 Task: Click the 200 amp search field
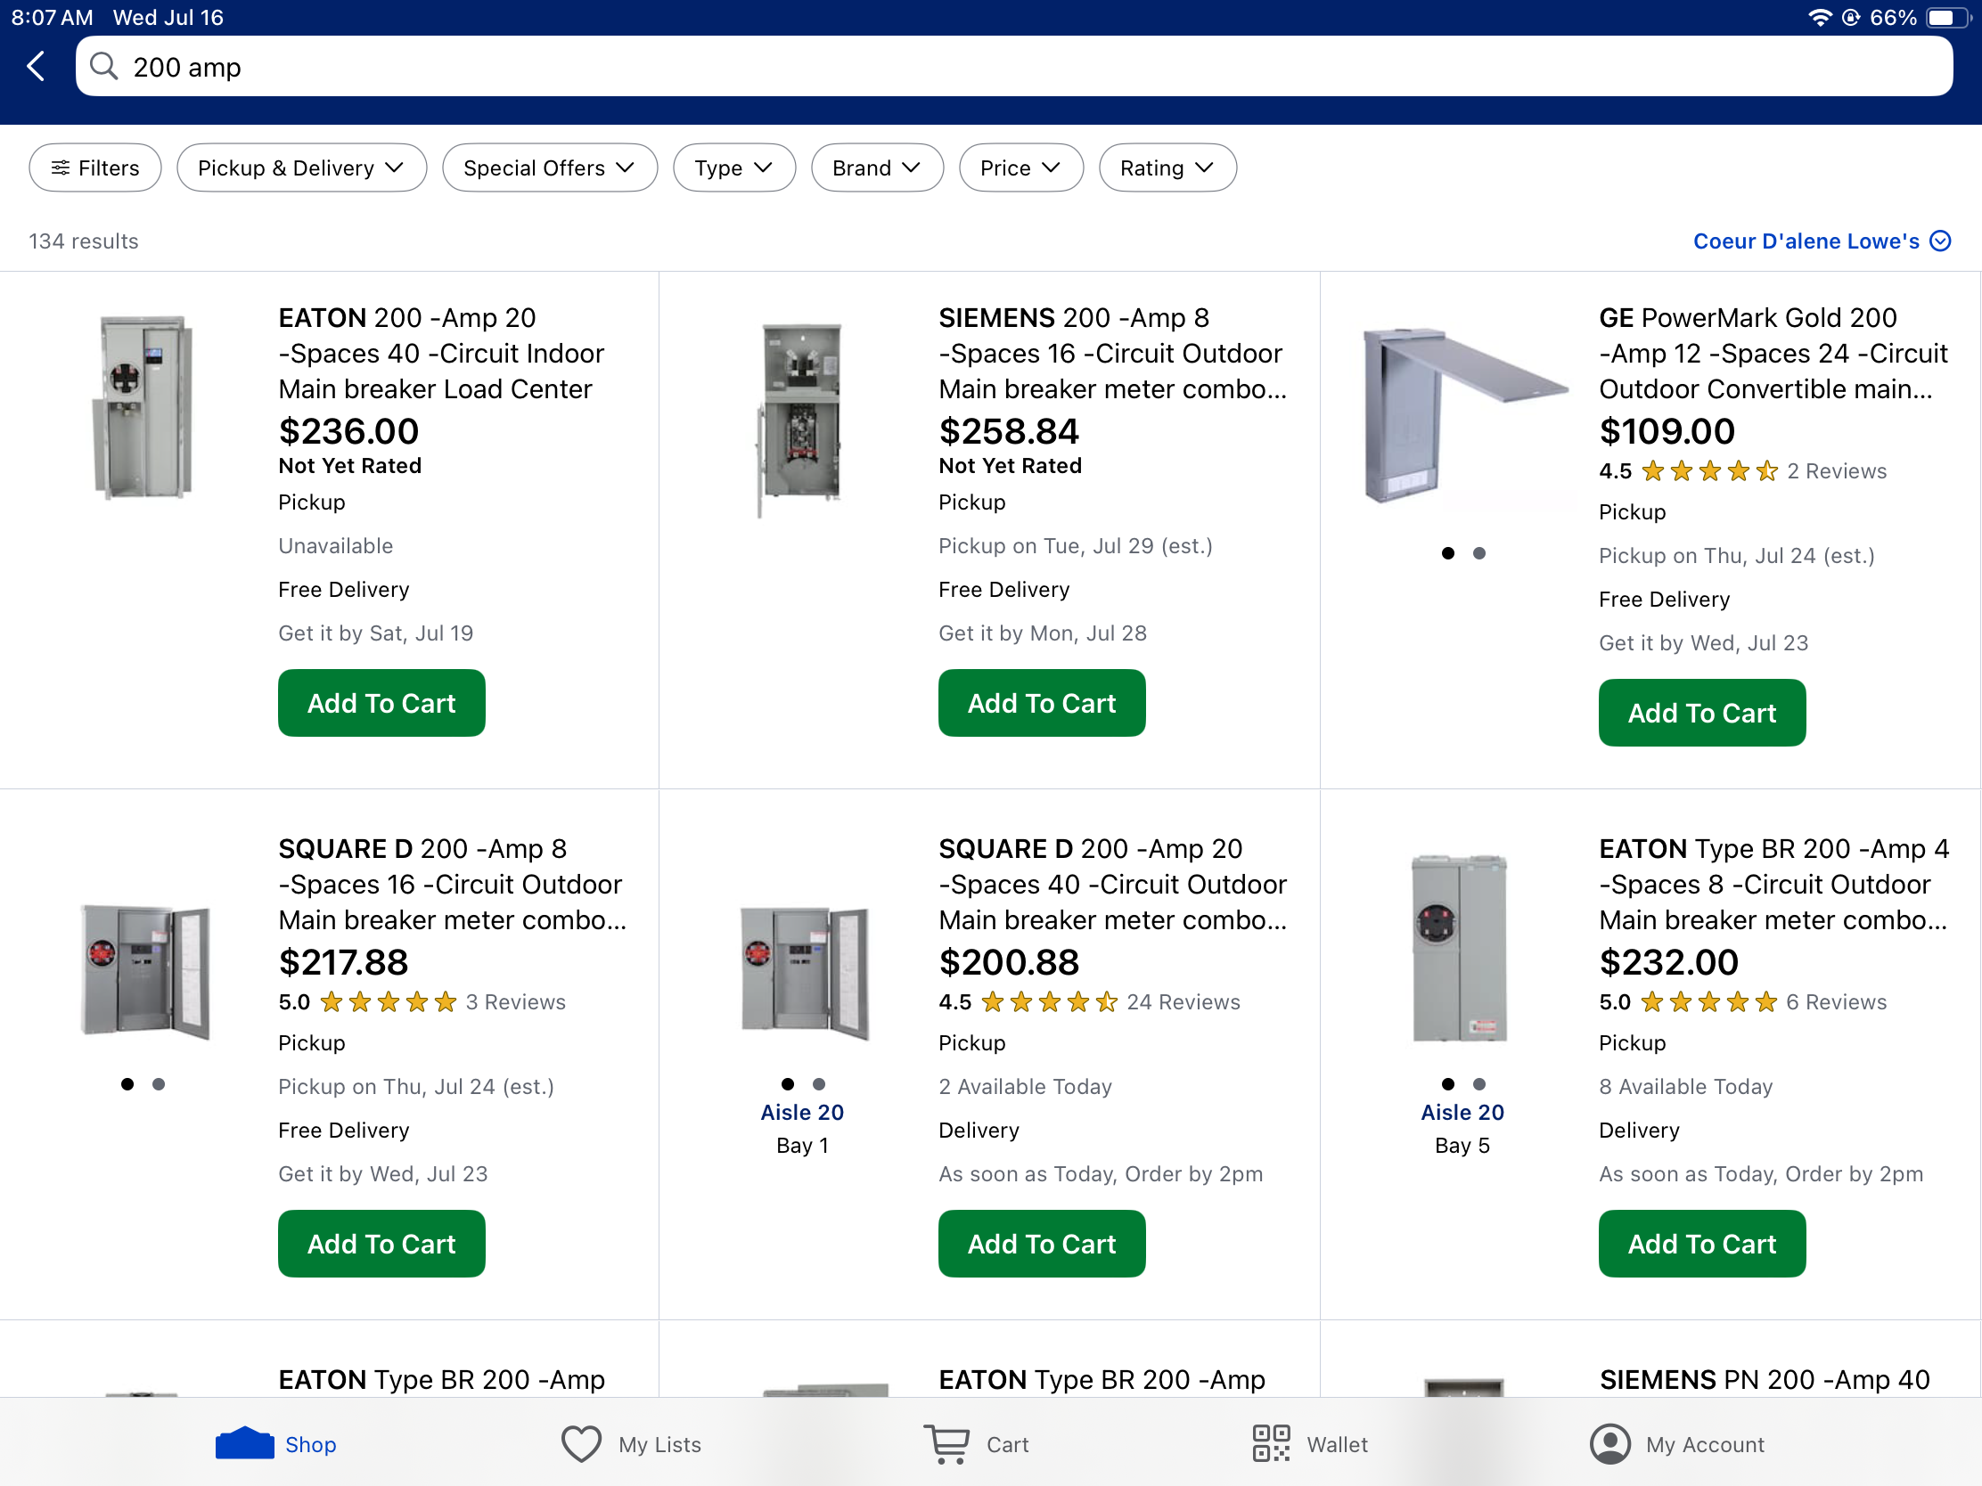pos(1014,66)
